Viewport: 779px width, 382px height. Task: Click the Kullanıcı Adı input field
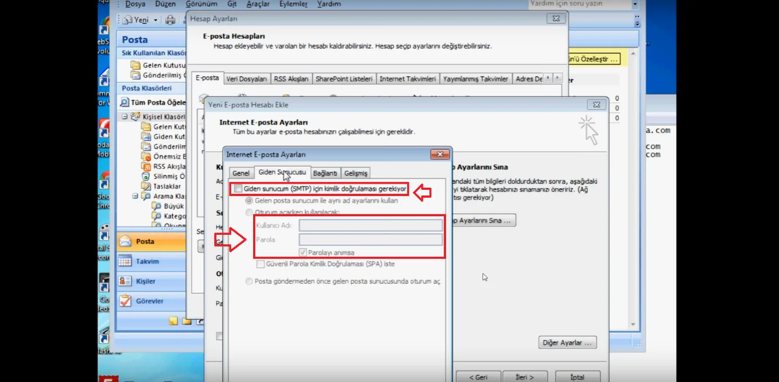[370, 225]
